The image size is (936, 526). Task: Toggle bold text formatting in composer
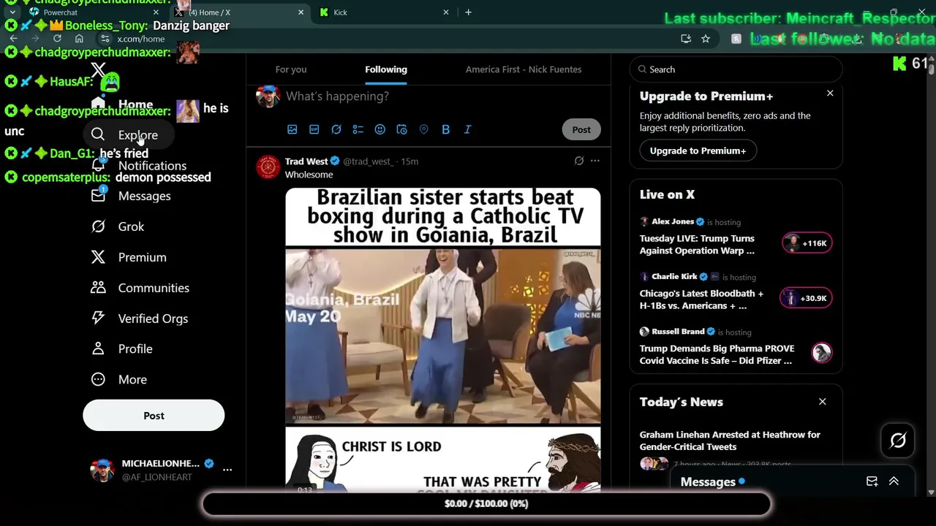446,129
